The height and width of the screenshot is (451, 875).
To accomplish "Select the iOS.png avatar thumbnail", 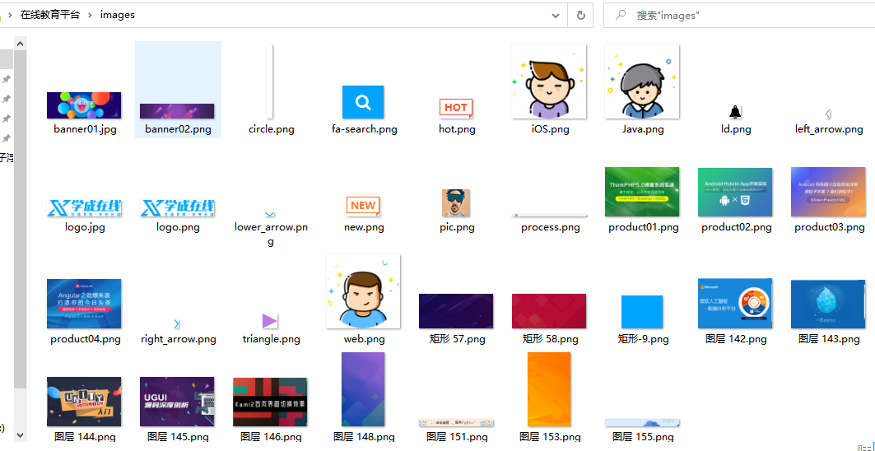I will (x=549, y=81).
